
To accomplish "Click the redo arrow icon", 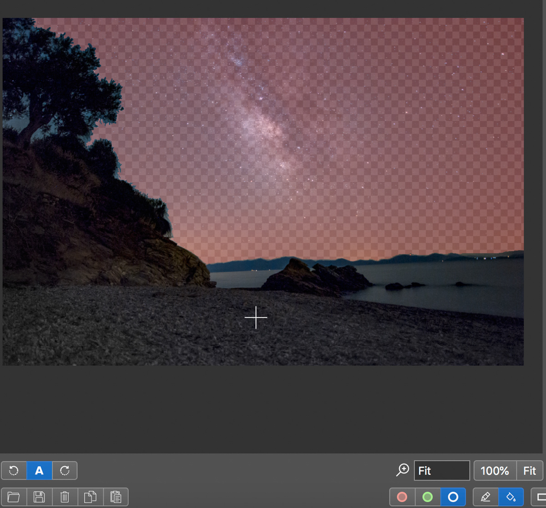I will 65,471.
